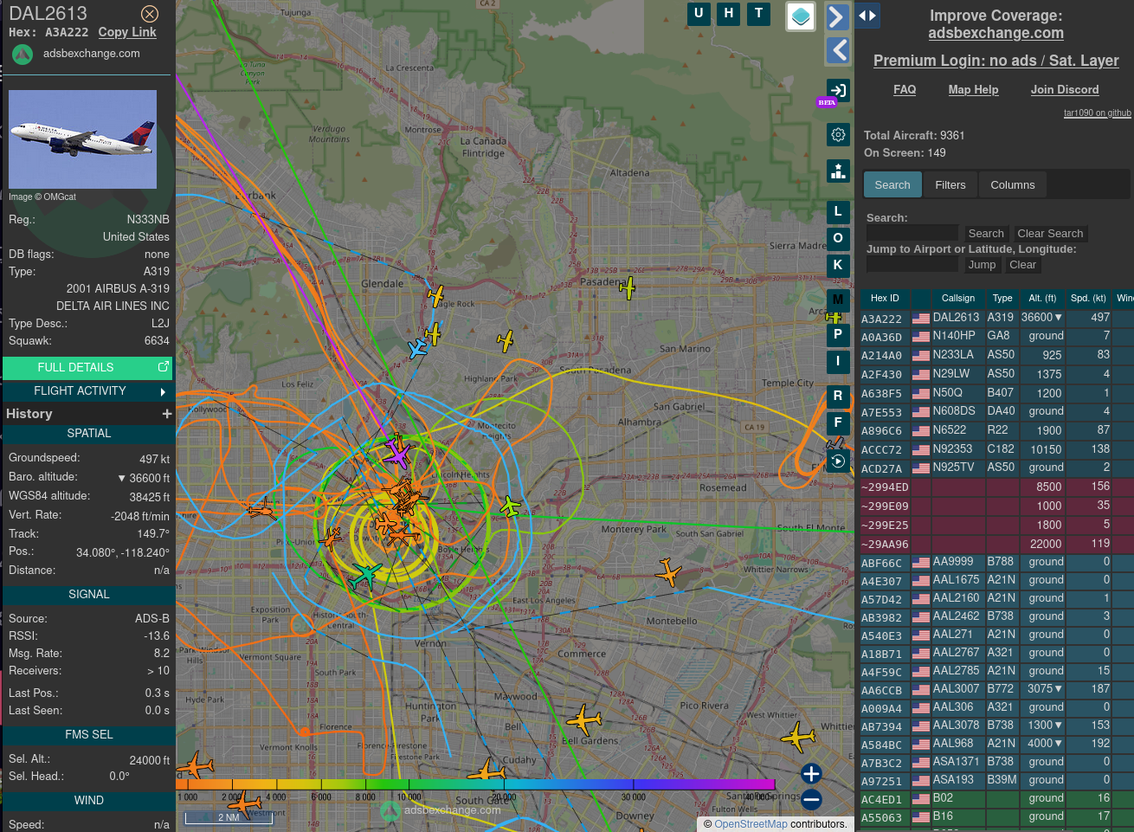Open the map settings gear
The image size is (1134, 832).
[x=837, y=134]
